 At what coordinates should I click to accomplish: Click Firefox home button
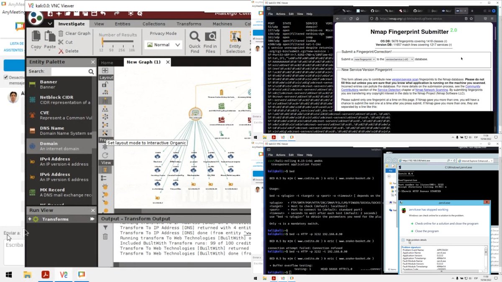click(357, 19)
